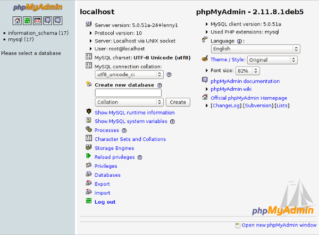Open the Databases link
Image resolution: width=319 pixels, height=235 pixels.
pyautogui.click(x=107, y=175)
